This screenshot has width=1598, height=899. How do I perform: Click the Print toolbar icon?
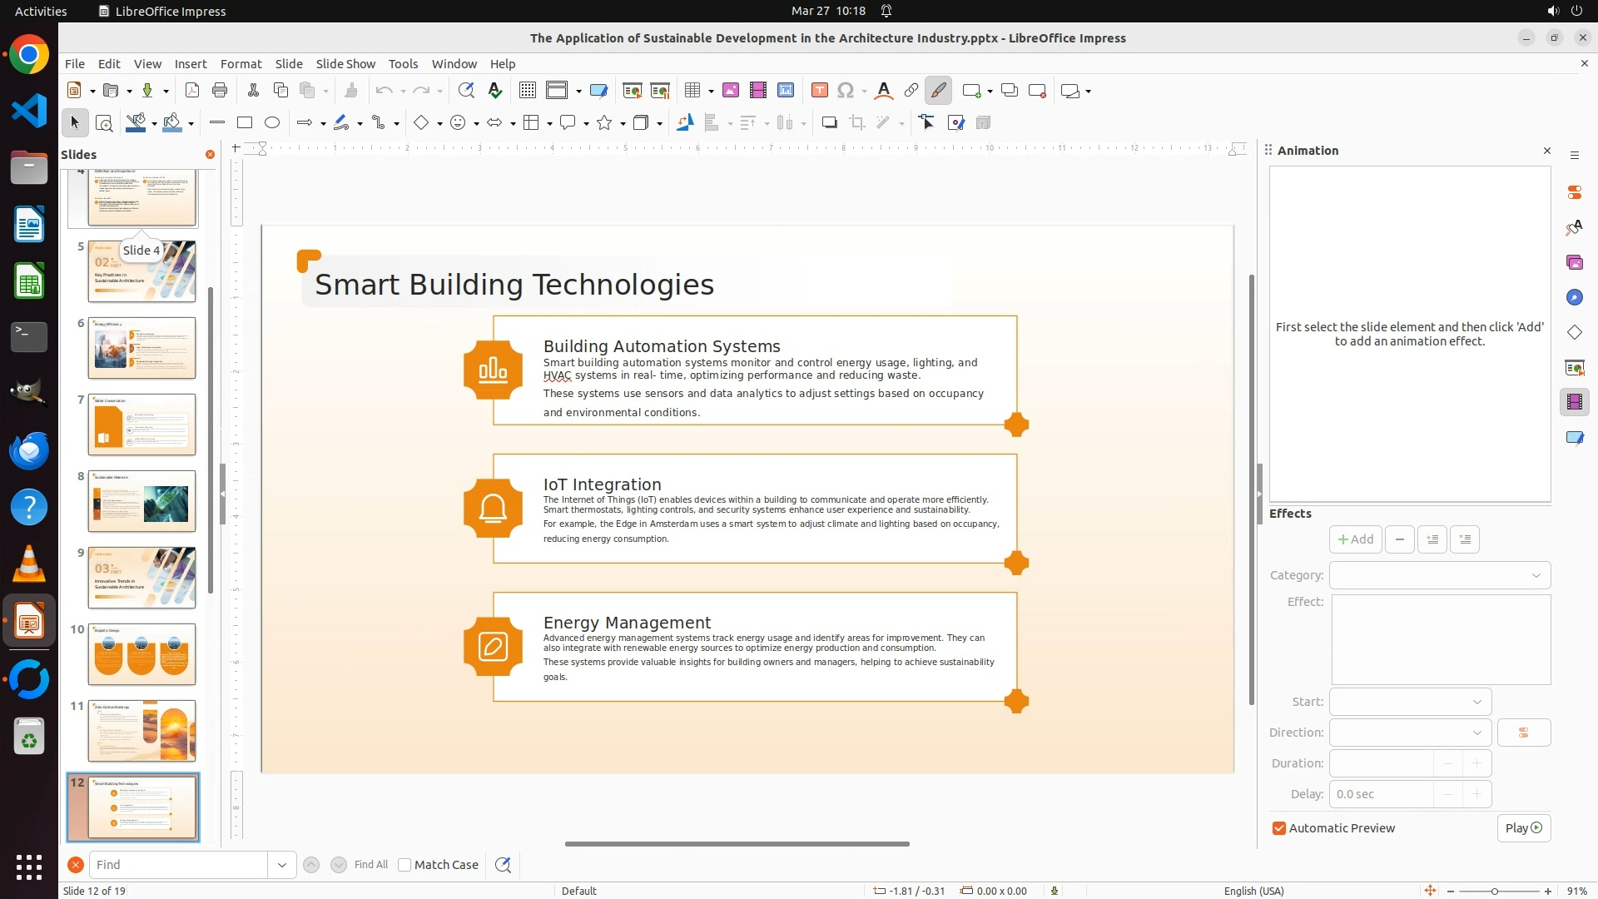220,91
